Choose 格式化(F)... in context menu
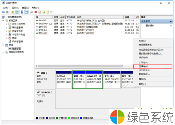Viewport: 175px width, 125px height. (153, 58)
